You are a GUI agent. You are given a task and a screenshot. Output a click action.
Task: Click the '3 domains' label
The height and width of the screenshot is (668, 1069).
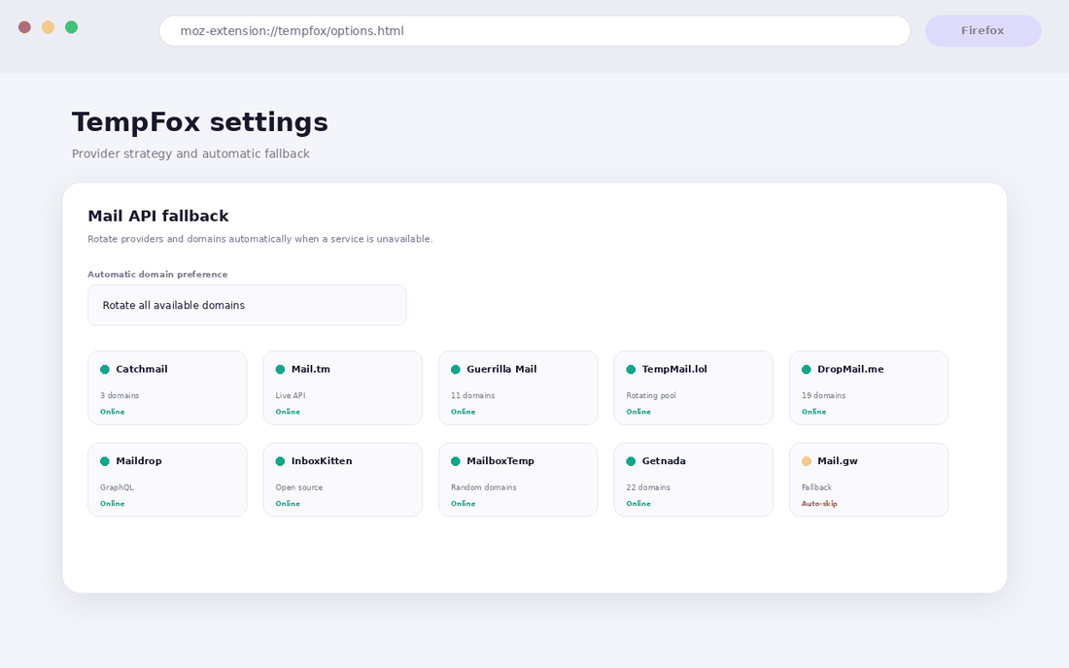coord(120,395)
